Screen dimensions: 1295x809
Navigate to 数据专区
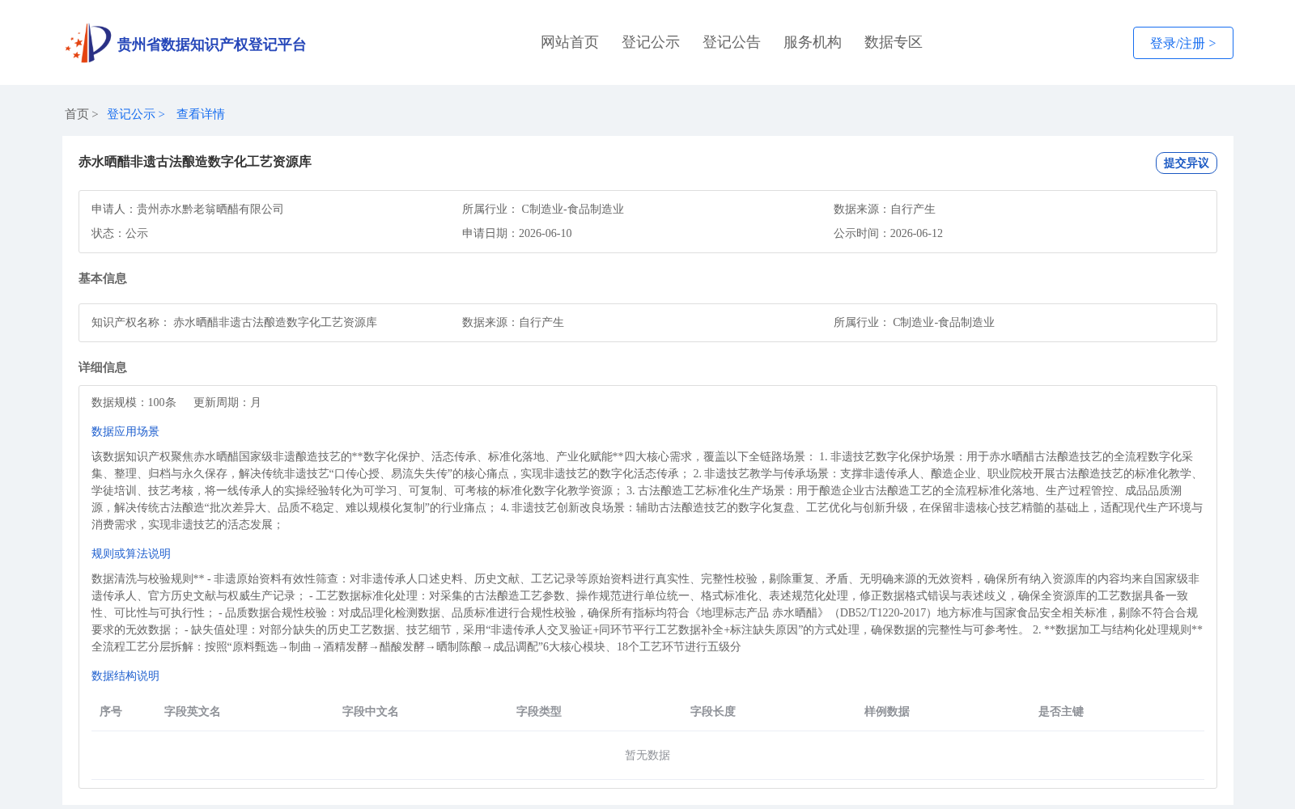pyautogui.click(x=894, y=42)
